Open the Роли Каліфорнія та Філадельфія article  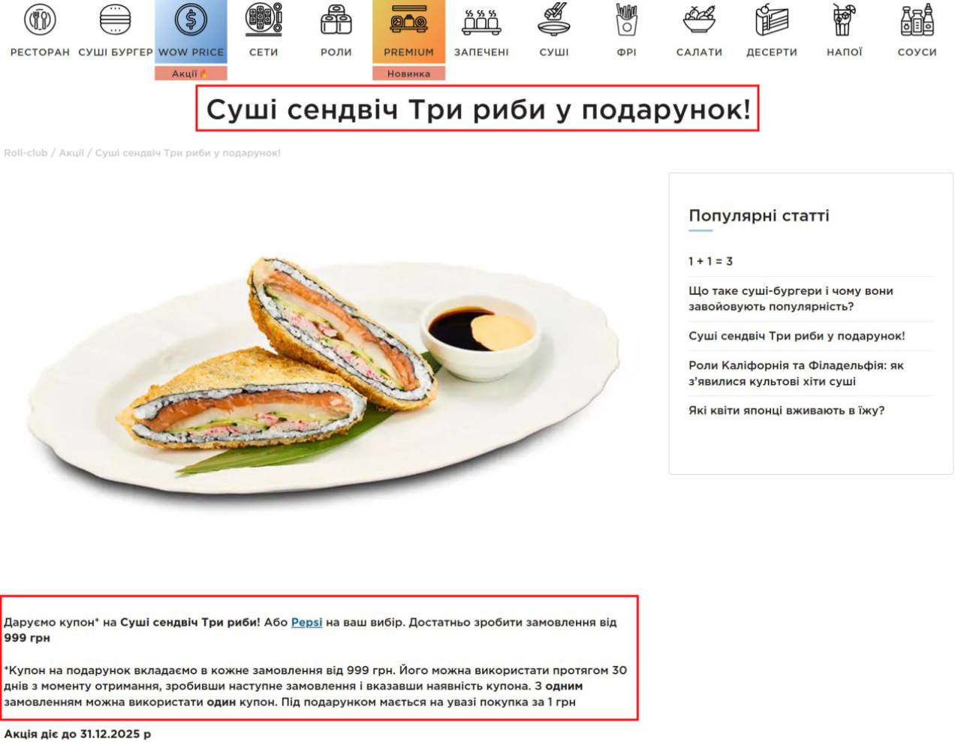[x=797, y=373]
